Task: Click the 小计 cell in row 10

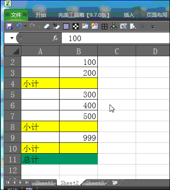Action: coord(40,148)
